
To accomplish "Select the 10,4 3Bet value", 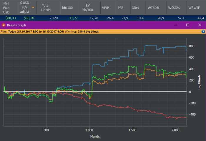I will [140, 18].
